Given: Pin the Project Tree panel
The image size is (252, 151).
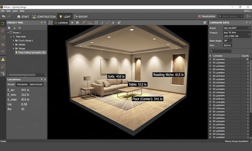Looking at the screenshot, I should tap(42, 23).
